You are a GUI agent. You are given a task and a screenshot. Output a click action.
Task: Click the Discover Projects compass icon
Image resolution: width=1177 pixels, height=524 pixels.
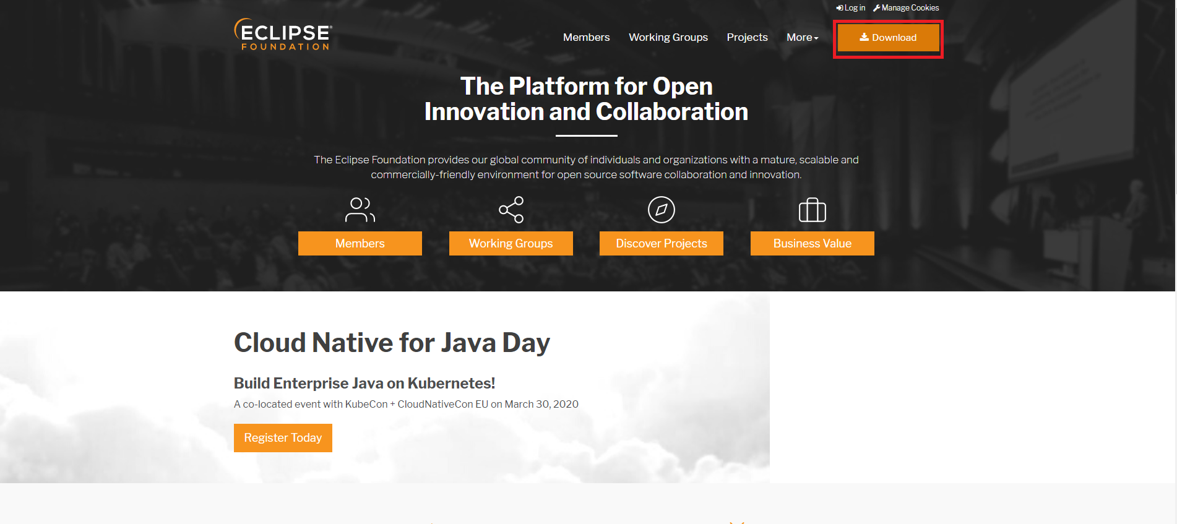[x=662, y=210]
